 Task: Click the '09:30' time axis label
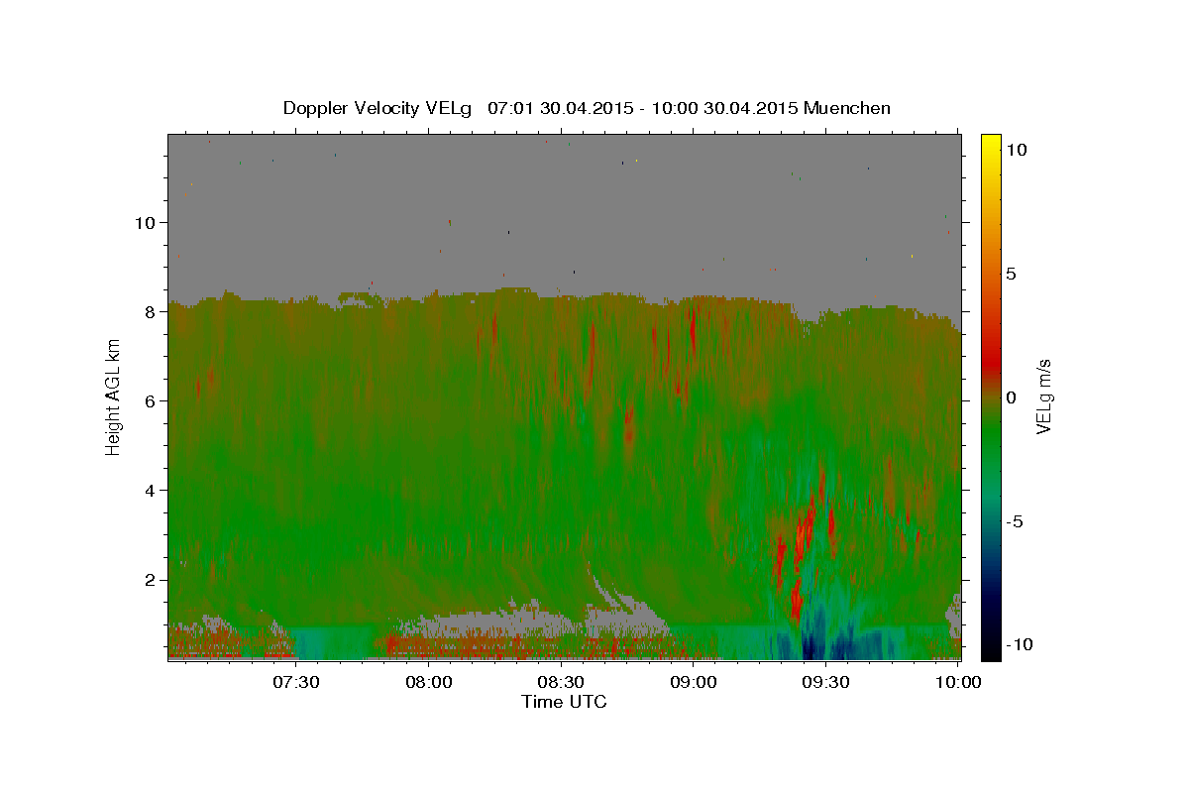click(x=826, y=682)
